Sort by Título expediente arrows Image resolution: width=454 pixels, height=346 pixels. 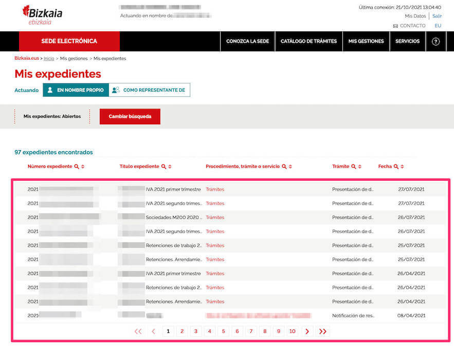coord(170,167)
